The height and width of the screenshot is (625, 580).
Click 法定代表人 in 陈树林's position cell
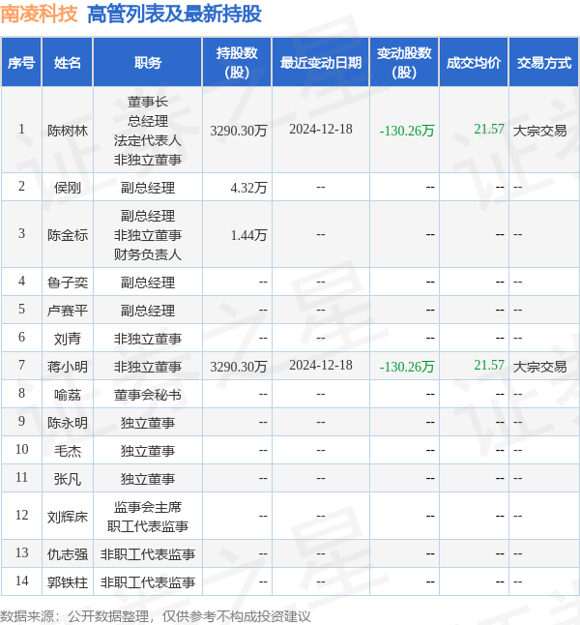pos(147,140)
